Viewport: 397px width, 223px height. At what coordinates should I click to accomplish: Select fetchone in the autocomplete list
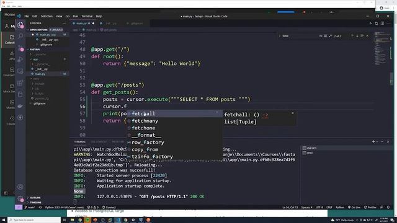click(x=175, y=128)
